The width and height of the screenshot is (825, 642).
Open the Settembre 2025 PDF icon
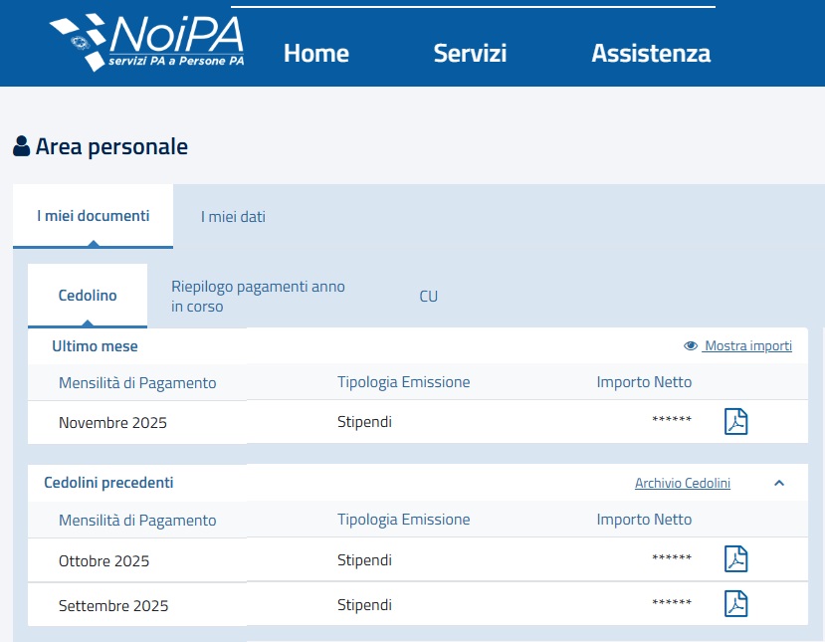tap(735, 604)
